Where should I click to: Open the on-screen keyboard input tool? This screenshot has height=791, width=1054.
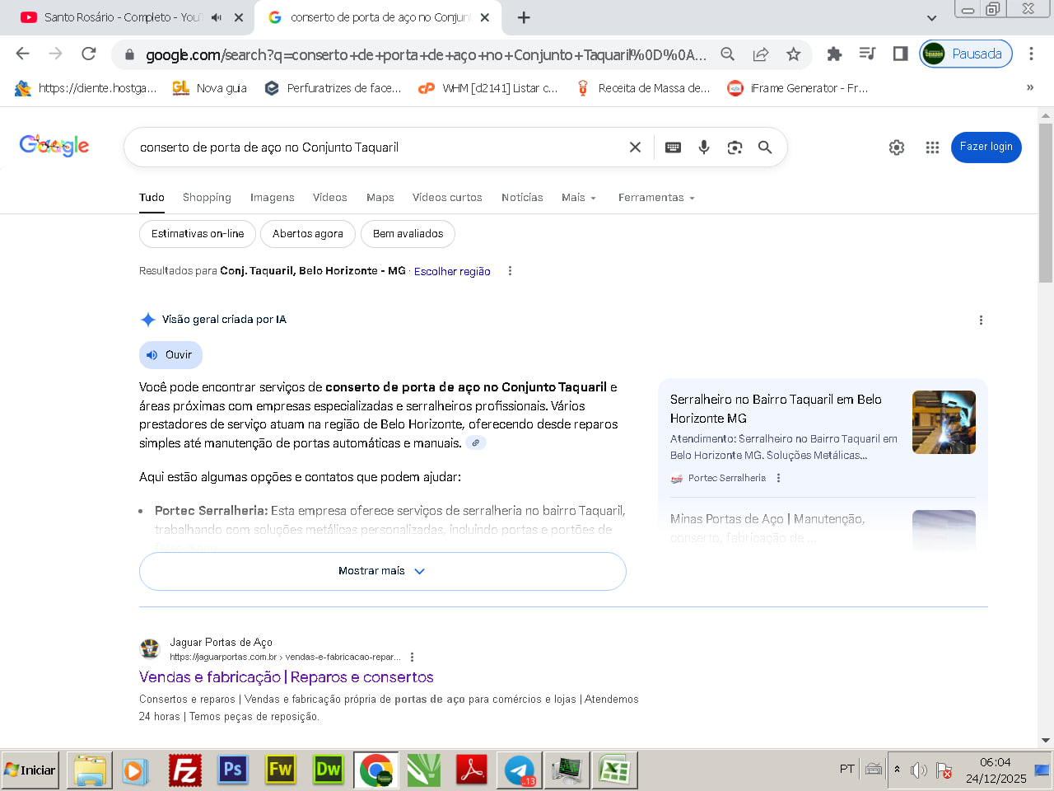coord(673,147)
